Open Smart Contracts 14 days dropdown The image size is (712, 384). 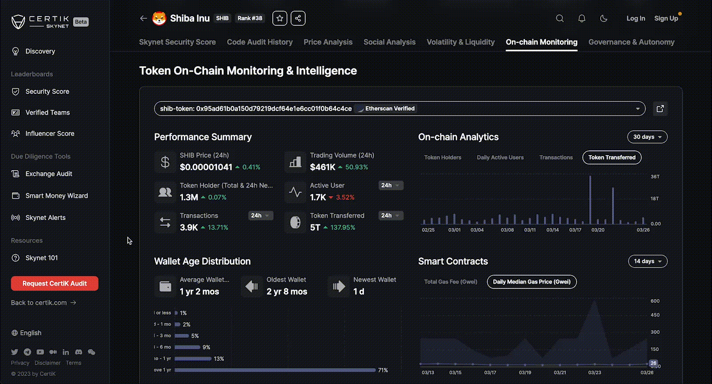[x=648, y=261]
